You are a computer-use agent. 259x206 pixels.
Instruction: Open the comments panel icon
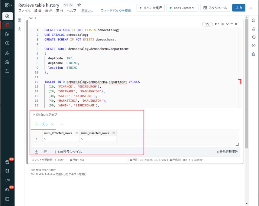[x=253, y=21]
